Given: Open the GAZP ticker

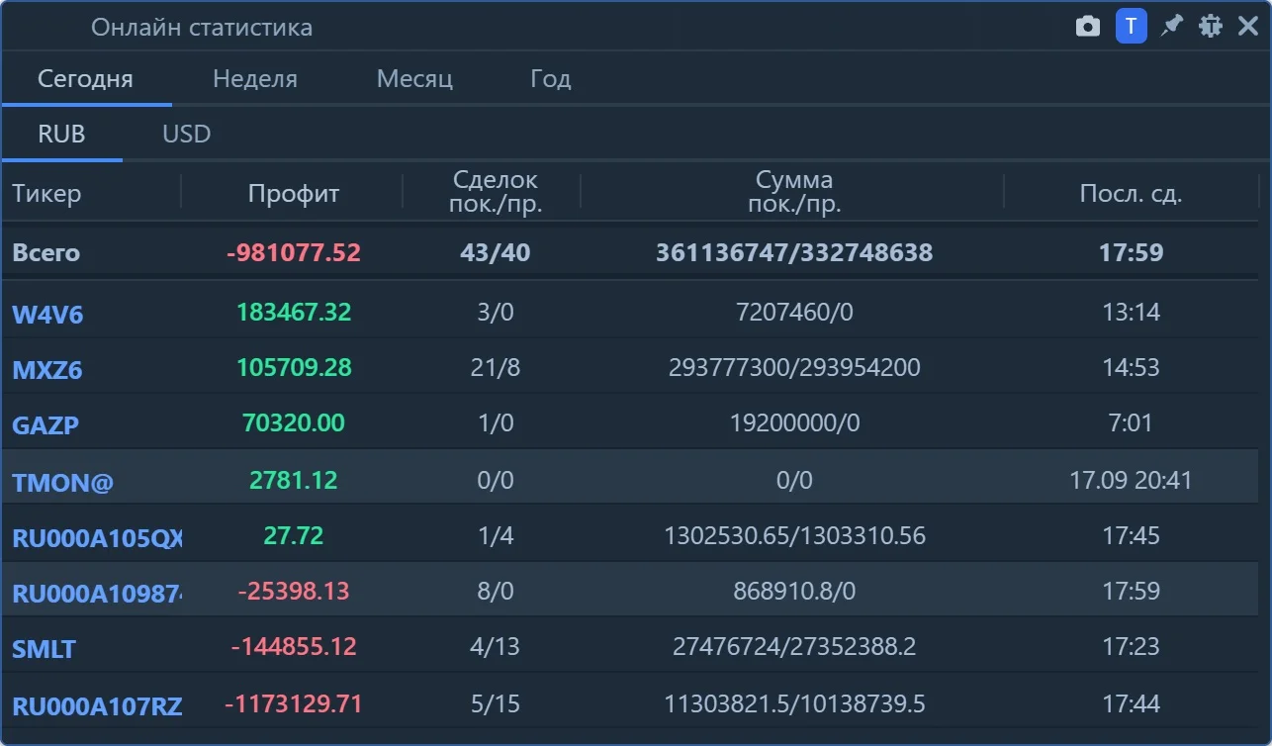Looking at the screenshot, I should 45,425.
